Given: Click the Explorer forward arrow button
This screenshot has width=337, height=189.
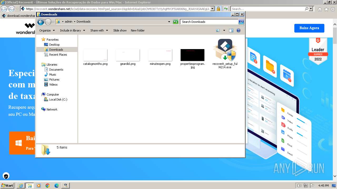Looking at the screenshot, I should click(x=48, y=22).
